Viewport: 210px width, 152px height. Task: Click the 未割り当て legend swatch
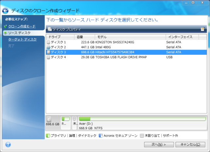142,136
